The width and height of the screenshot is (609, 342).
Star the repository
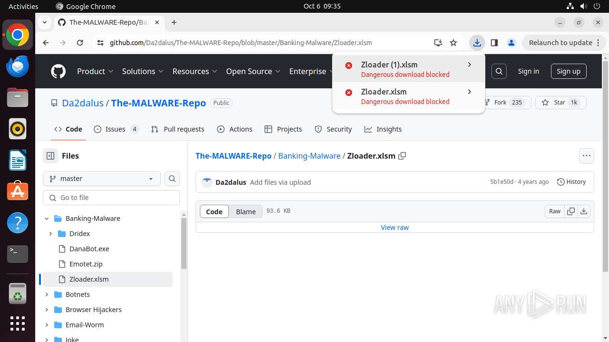coord(561,103)
